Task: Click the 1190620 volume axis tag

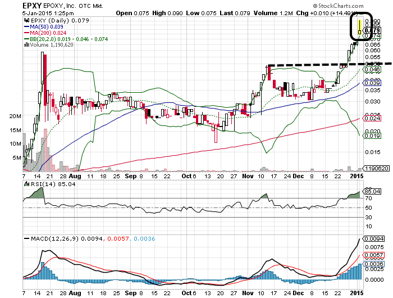Action: 377,169
